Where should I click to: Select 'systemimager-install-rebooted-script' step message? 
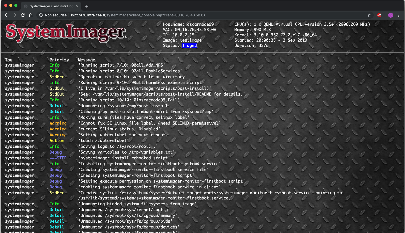coord(124,158)
